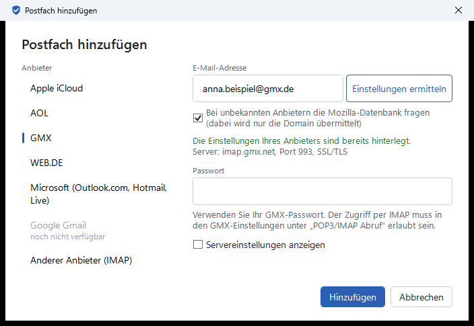This screenshot has height=326, width=474.
Task: Close the Postfach hinzufügen dialog
Action: (459, 10)
